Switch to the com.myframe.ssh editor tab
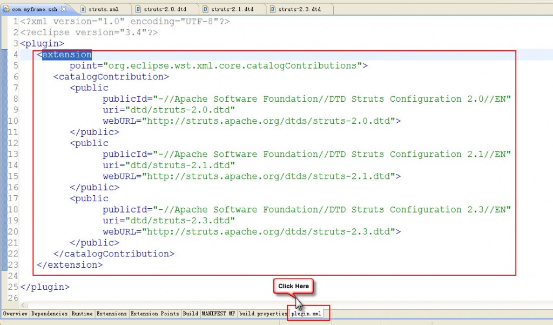Image resolution: width=553 pixels, height=325 pixels. tap(35, 9)
